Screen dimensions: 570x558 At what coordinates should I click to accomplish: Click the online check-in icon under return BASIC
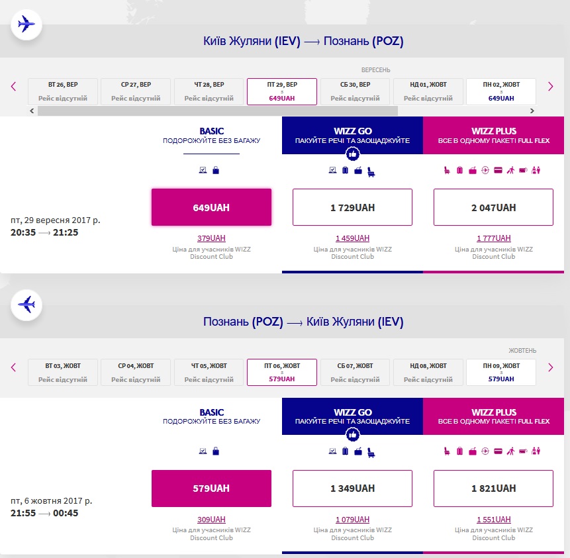203,451
